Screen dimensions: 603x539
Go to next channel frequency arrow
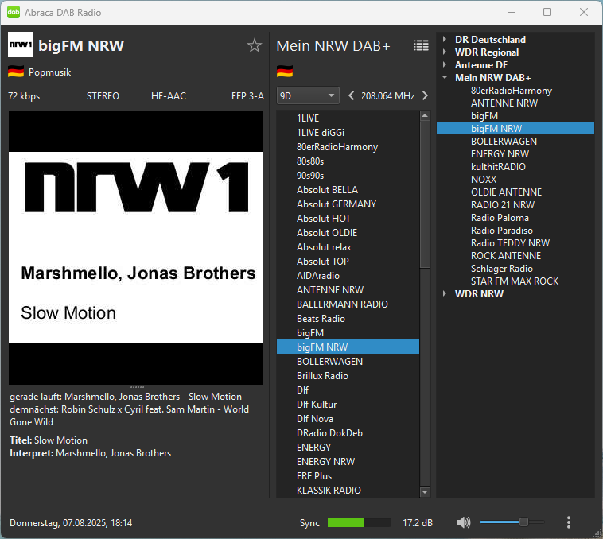(425, 95)
